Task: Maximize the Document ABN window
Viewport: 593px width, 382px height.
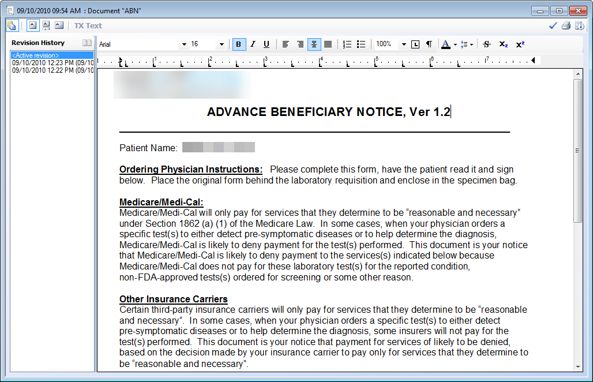Action: pyautogui.click(x=559, y=10)
